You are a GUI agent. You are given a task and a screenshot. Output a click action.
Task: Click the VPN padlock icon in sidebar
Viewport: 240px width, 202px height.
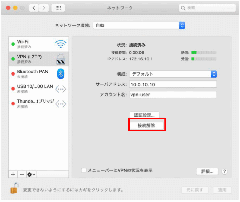(61, 59)
